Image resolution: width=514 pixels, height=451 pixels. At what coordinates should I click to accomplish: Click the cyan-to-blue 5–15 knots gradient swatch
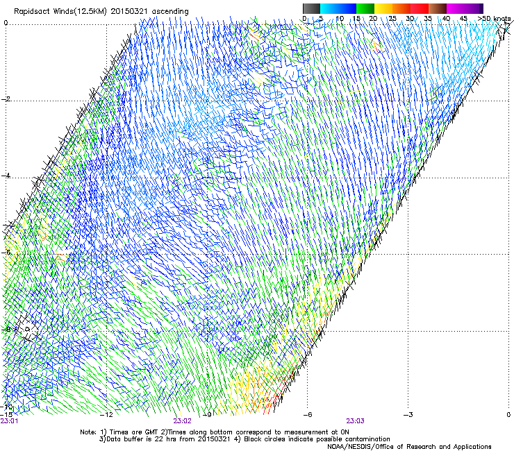click(338, 8)
